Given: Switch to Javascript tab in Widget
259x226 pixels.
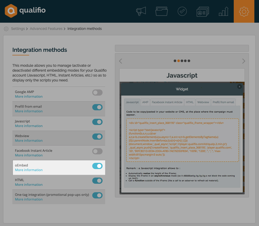Looking at the screenshot, I should 132,102.
